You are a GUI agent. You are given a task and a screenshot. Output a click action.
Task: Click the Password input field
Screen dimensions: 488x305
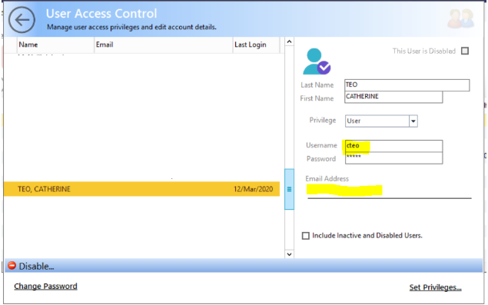pos(393,158)
